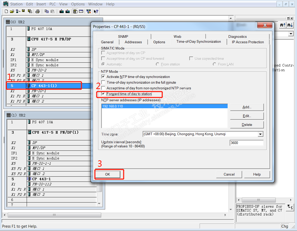Click down arrow of rack table scrollbar
Viewport: 297px width, 231px height.
click(99, 204)
